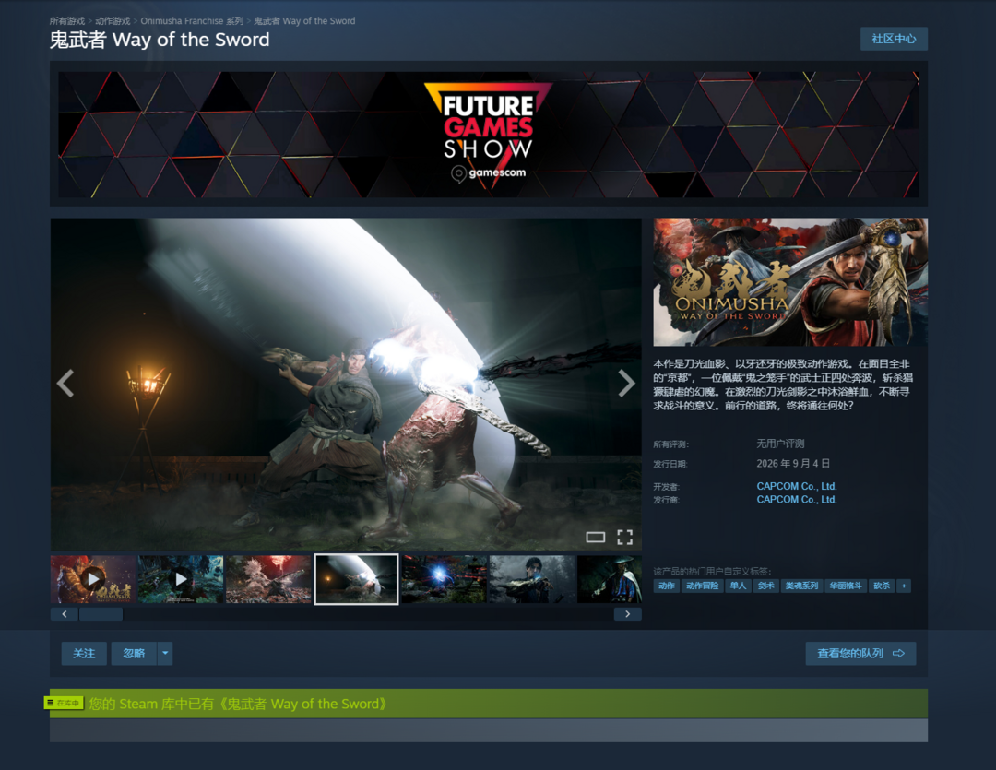The image size is (996, 770).
Task: Select the 类魂系列 tag
Action: point(801,586)
